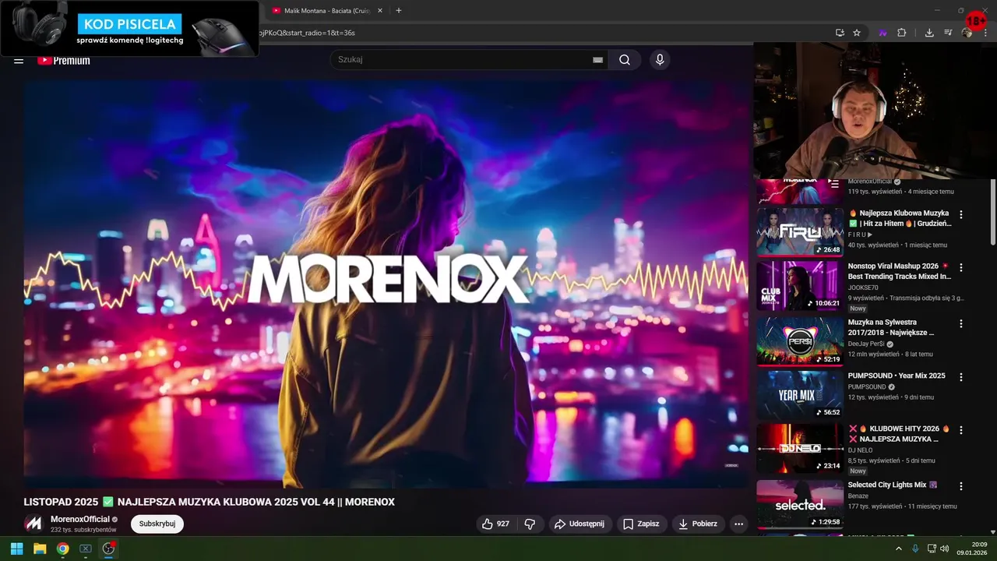Viewport: 997px width, 561px height.
Task: Open the YouTube hamburger guide menu
Action: pos(19,60)
